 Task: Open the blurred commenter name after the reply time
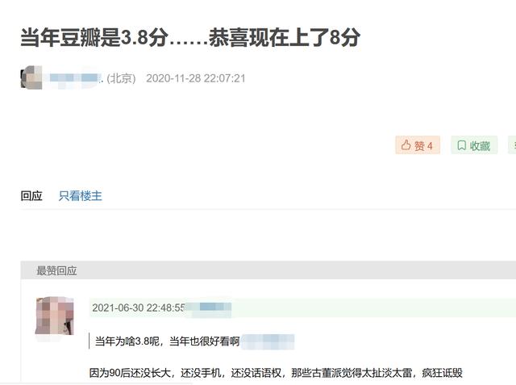click(209, 308)
